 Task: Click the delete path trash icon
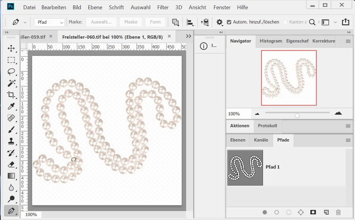pos(338,212)
